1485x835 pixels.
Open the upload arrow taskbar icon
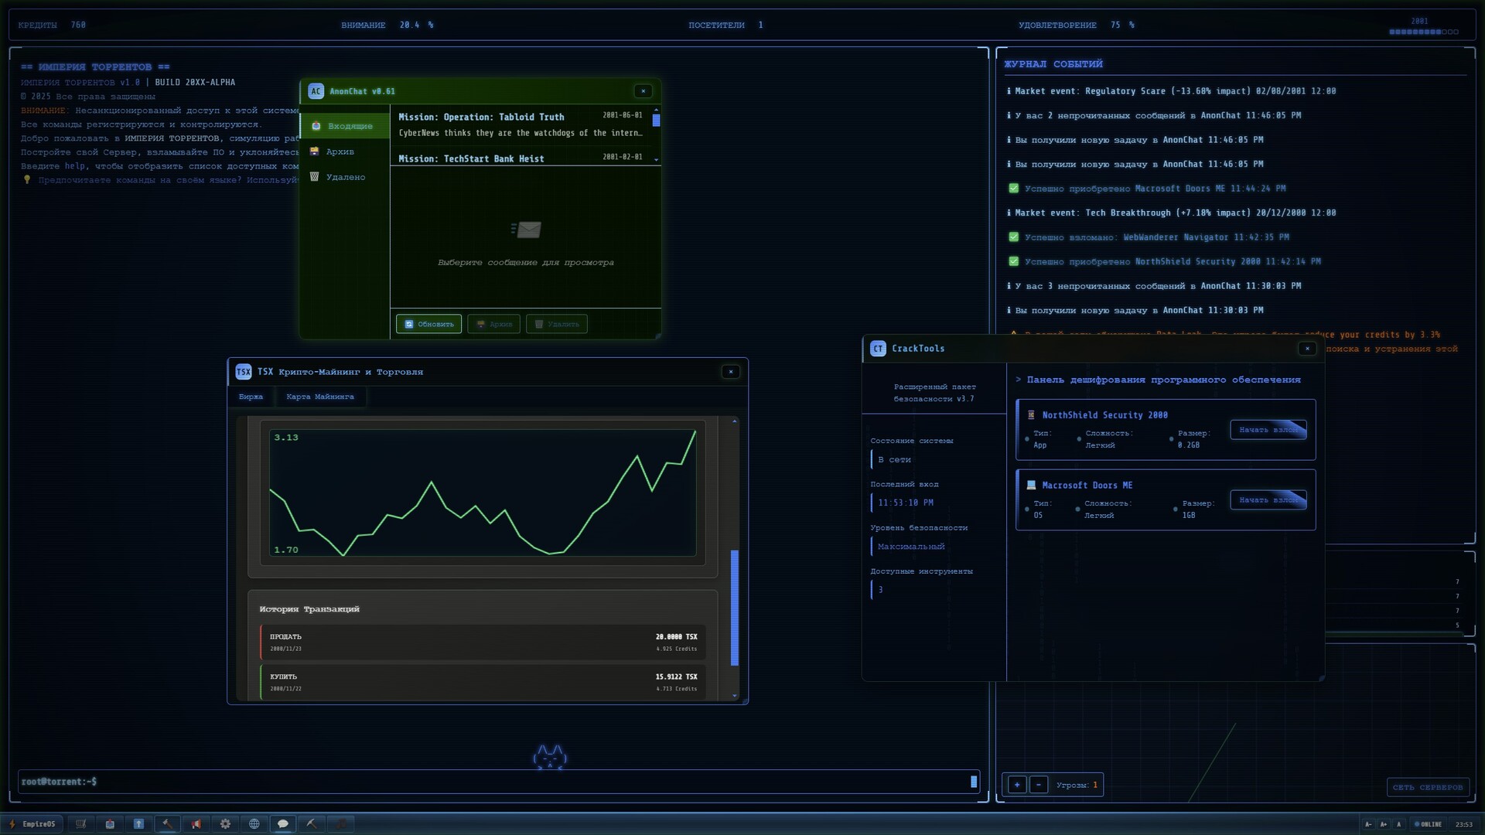point(139,823)
